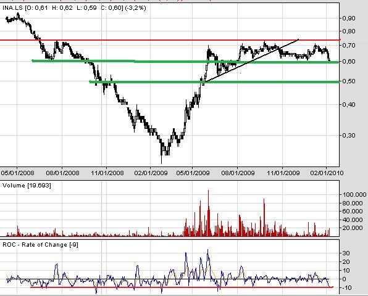The width and height of the screenshot is (368, 296).
Task: Click the 02/01/2009 date axis label
Action: [151, 173]
